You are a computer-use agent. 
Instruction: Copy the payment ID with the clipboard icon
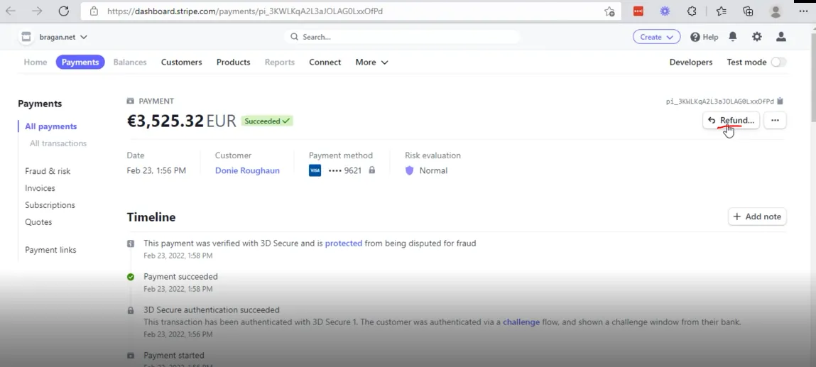[x=780, y=102]
